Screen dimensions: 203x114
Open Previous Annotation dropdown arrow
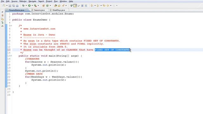[x=101, y=6]
